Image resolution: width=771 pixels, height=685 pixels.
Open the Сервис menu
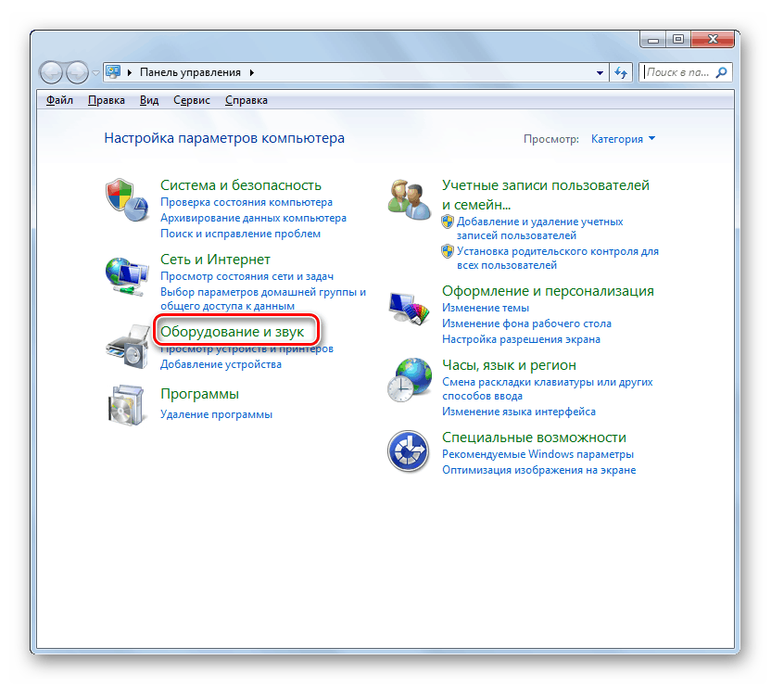pyautogui.click(x=191, y=100)
